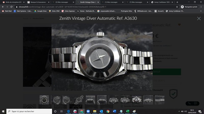Switch to Banque & Assurances tab
Viewport: 204px width, 114px height.
coord(38,2)
